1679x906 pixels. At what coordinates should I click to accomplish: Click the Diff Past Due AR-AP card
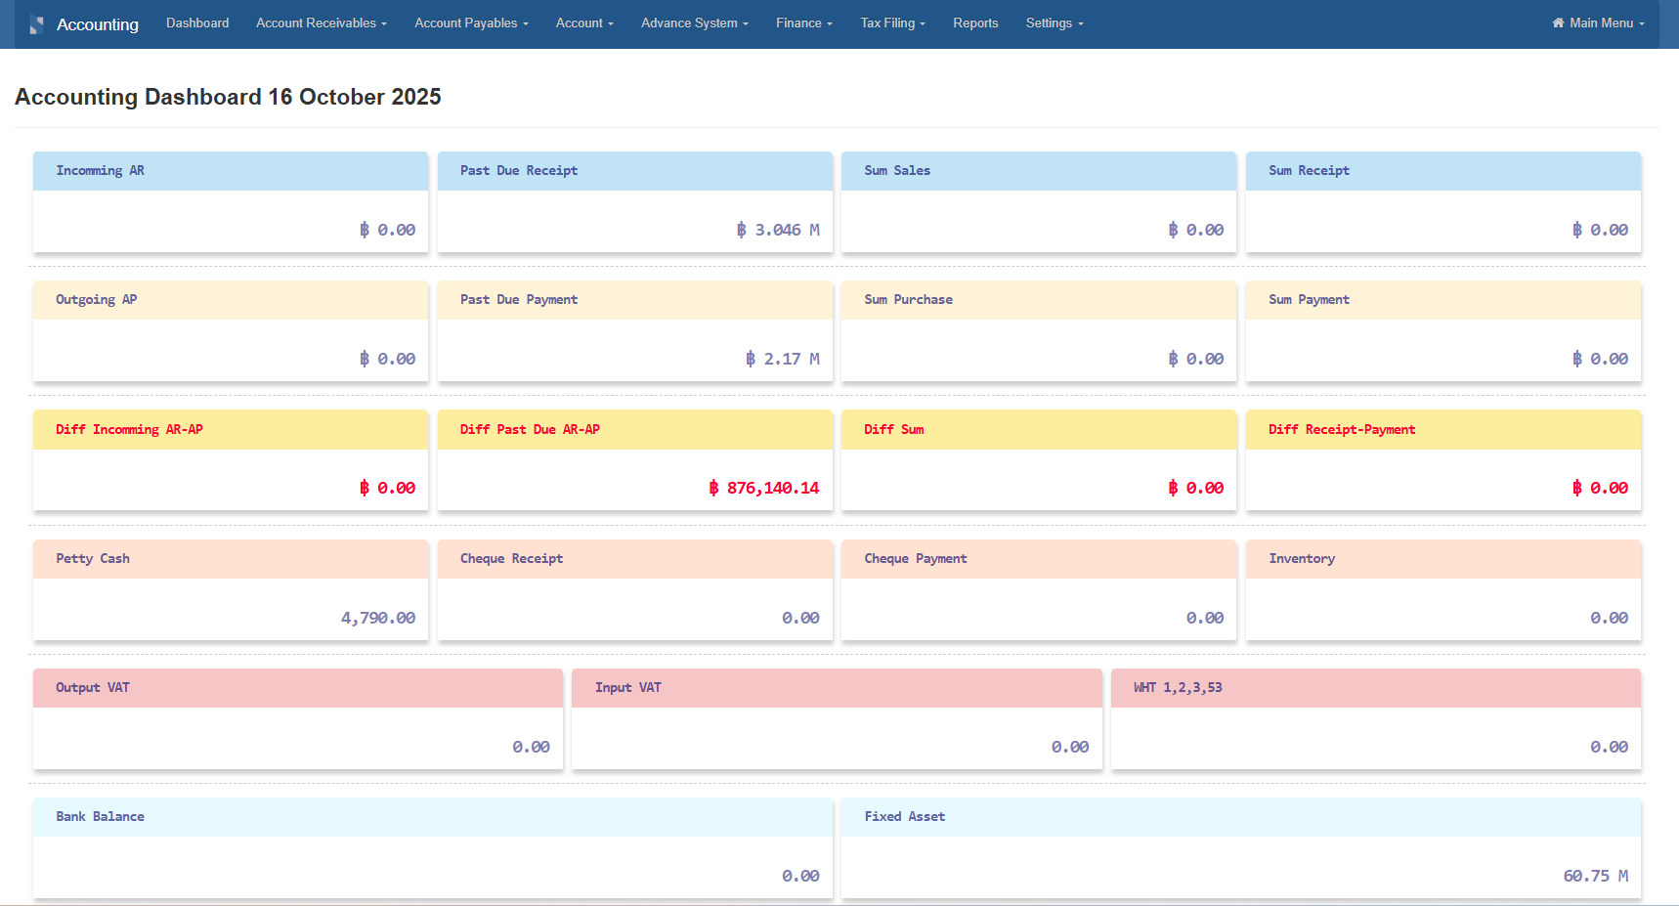[x=634, y=459]
